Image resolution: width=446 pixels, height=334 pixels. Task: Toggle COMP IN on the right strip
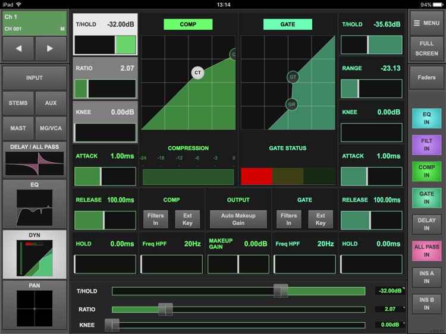click(426, 171)
